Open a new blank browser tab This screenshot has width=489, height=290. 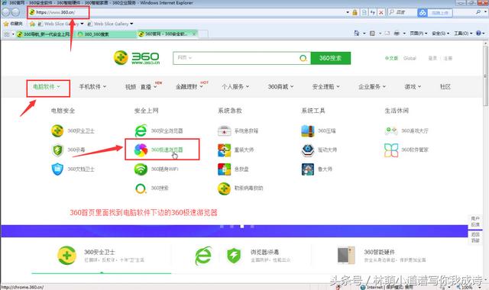click(x=203, y=34)
